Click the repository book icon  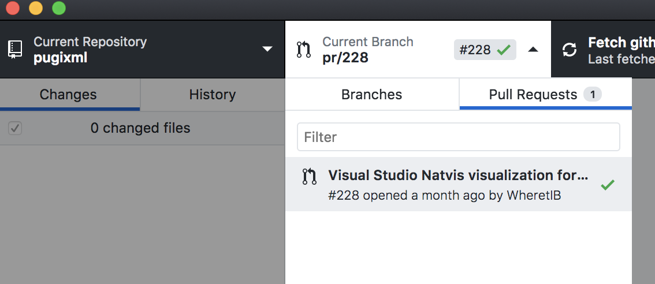pyautogui.click(x=15, y=49)
